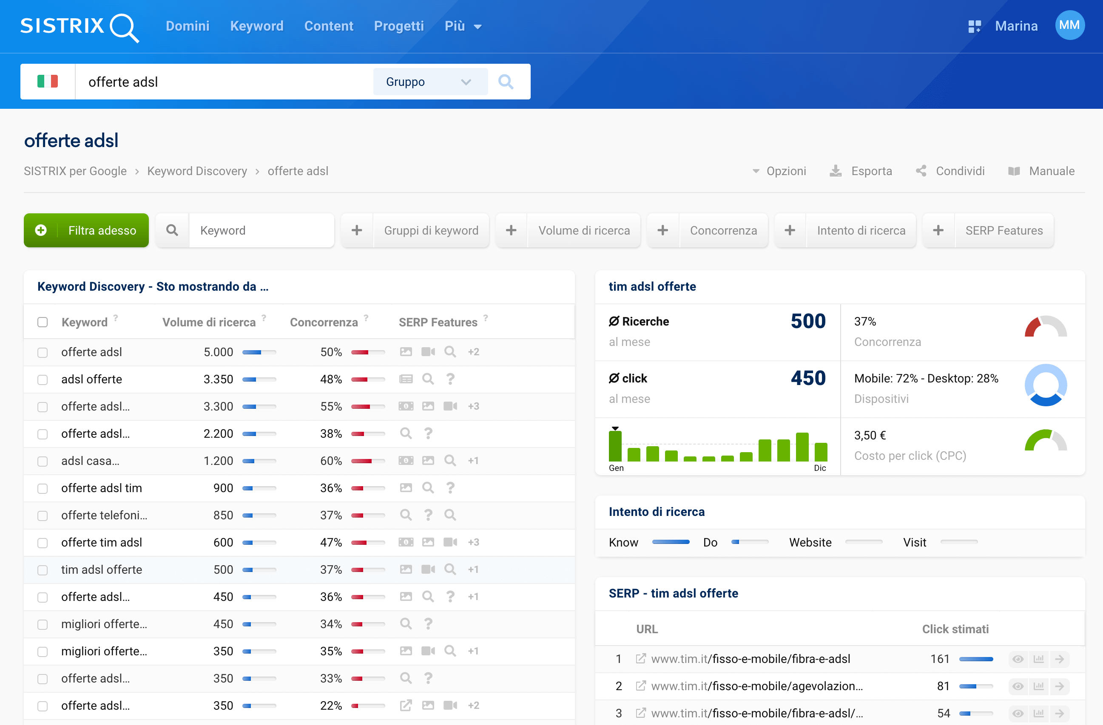Open the Content menu
The image size is (1103, 725).
pyautogui.click(x=329, y=26)
